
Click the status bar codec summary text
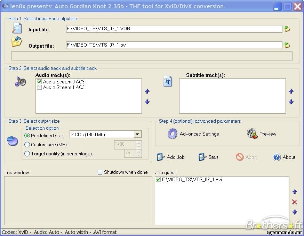59,232
